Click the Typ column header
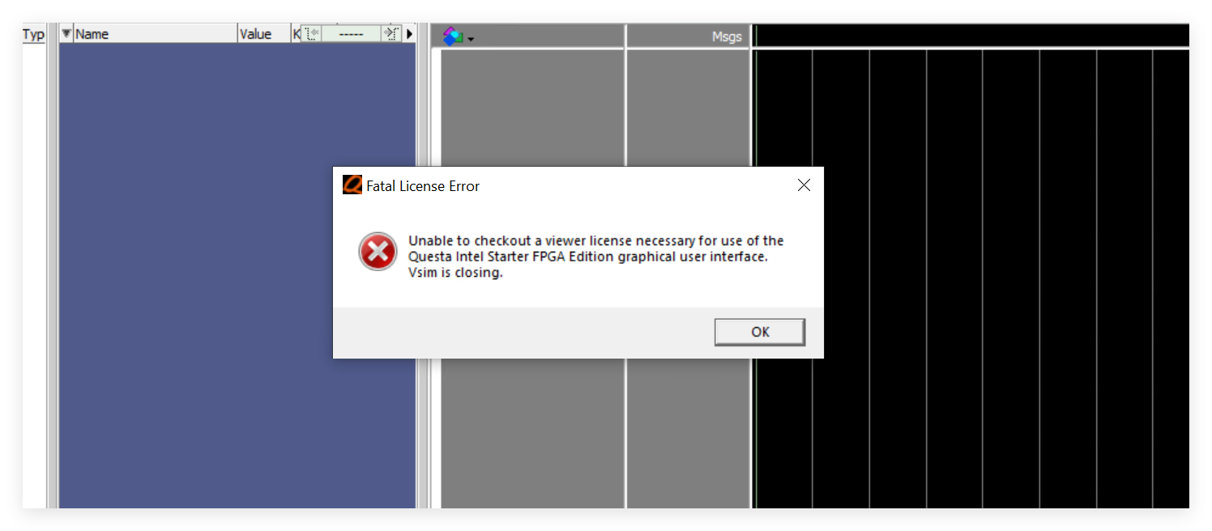1212x531 pixels. pos(33,34)
